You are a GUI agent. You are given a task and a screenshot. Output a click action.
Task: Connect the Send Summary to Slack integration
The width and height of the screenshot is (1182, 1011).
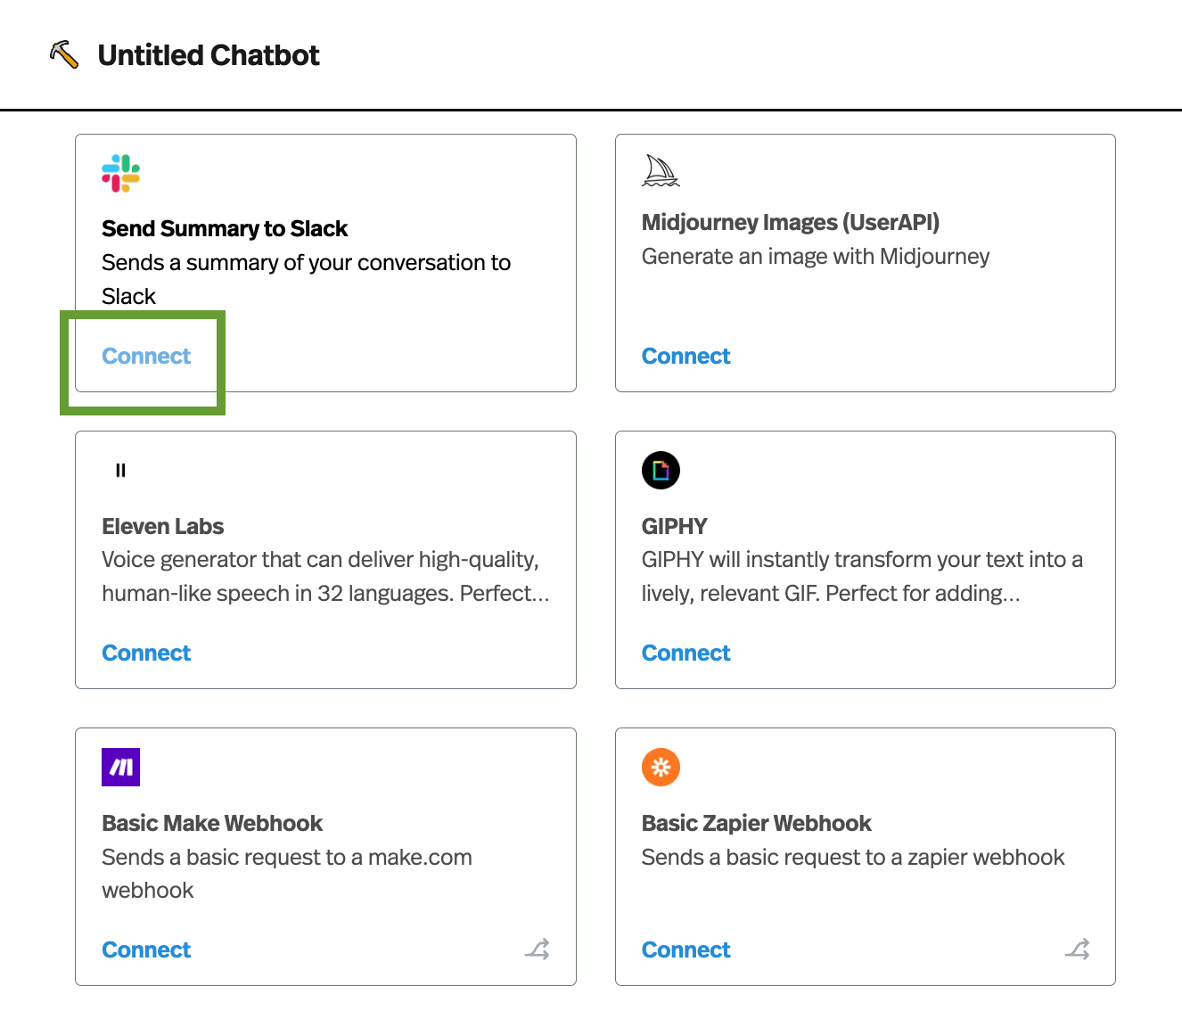tap(146, 356)
